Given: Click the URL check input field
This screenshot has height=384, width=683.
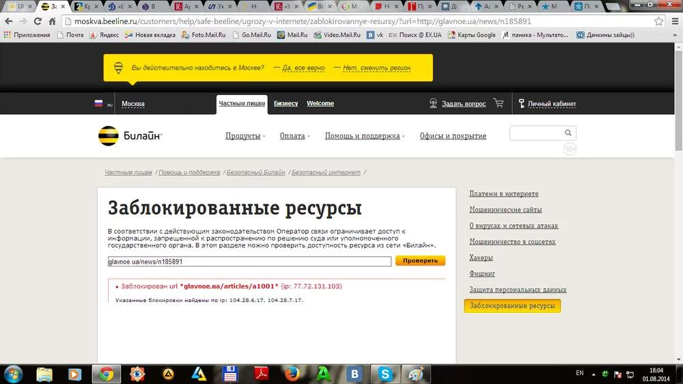Looking at the screenshot, I should [x=249, y=262].
